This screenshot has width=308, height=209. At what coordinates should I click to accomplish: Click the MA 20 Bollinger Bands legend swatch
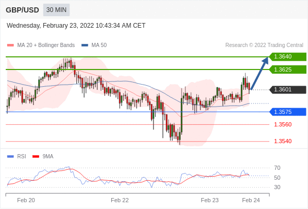pyautogui.click(x=10, y=45)
